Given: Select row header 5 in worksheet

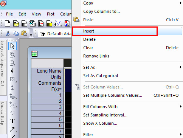Looking at the screenshot, I should point(47,119).
